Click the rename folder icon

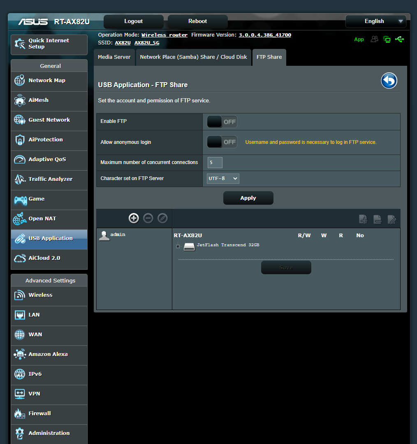pyautogui.click(x=392, y=219)
